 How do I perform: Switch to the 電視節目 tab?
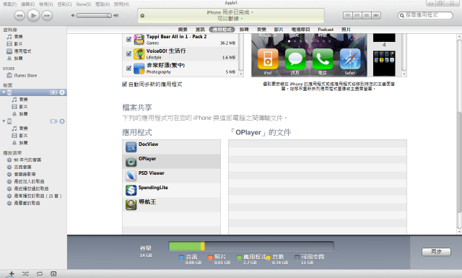(x=300, y=30)
